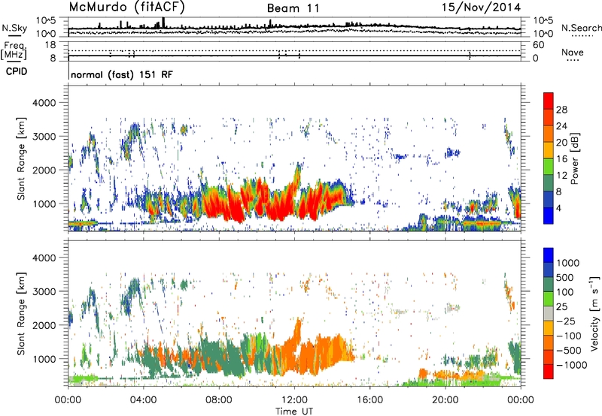Click the '25' label on Velocity colorbar
This screenshot has height=416, width=602.
(x=561, y=306)
